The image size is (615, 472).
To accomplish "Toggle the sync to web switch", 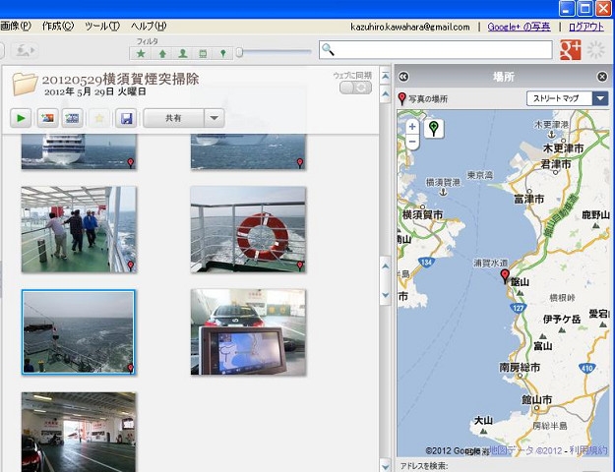I will 355,88.
